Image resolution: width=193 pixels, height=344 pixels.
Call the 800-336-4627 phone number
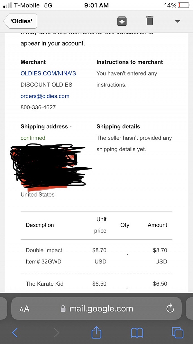38,107
